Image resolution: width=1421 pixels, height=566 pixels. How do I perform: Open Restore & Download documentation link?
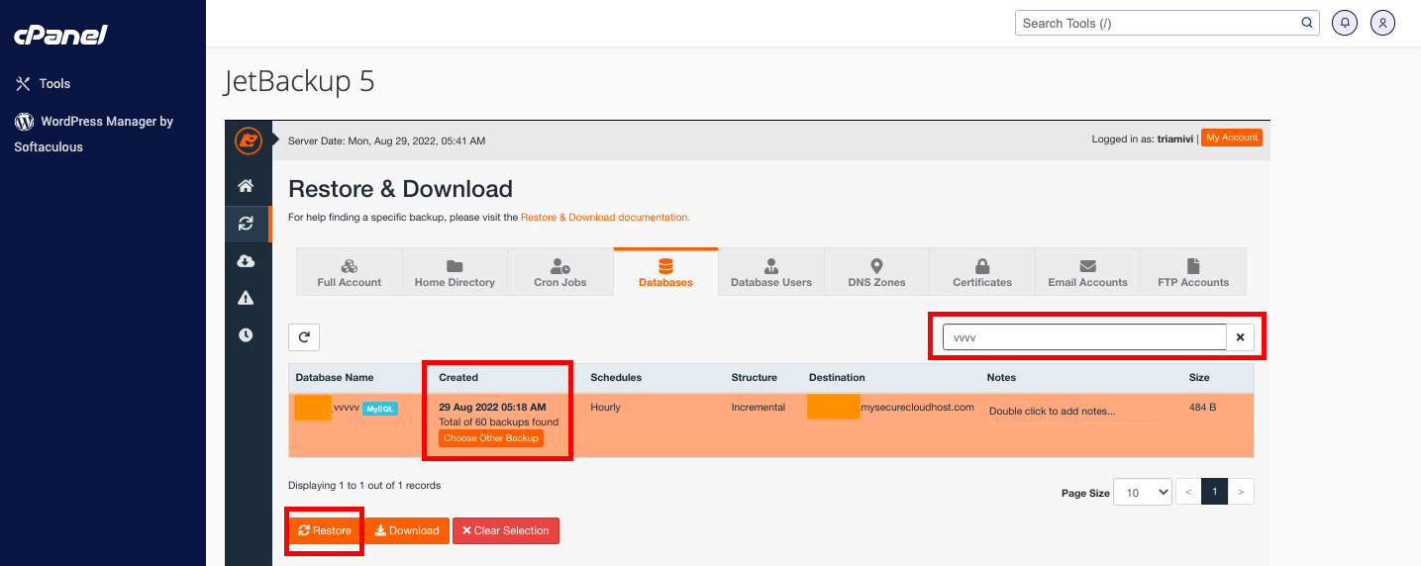(x=605, y=217)
